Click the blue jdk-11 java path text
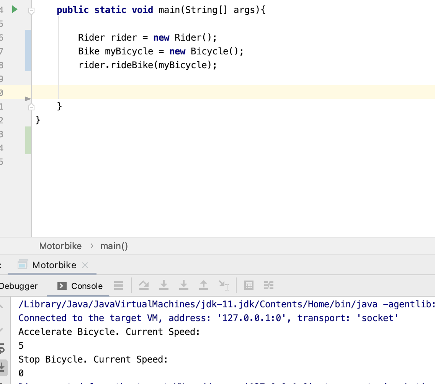The height and width of the screenshot is (384, 435). [153, 304]
